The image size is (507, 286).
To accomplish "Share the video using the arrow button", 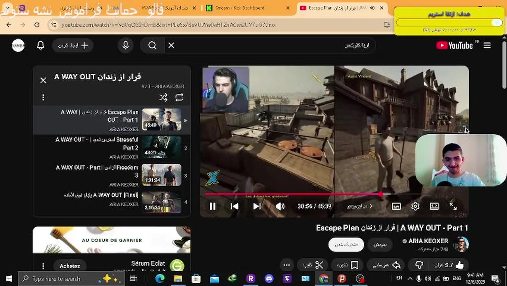I will (x=386, y=265).
